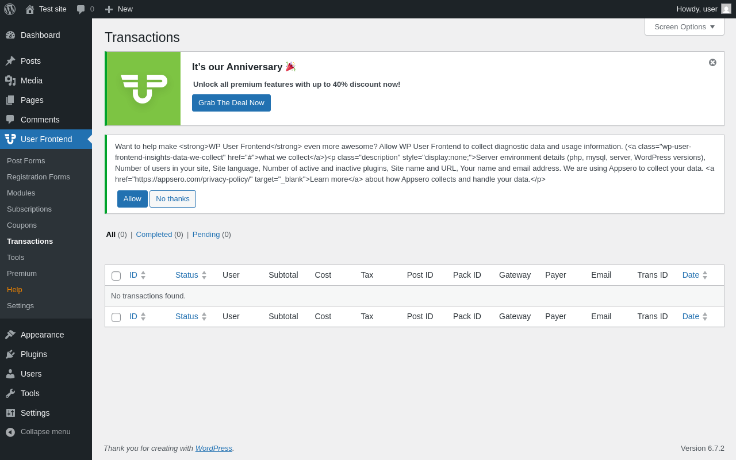
Task: Open Dashboard in the sidebar menu
Action: tap(46, 35)
